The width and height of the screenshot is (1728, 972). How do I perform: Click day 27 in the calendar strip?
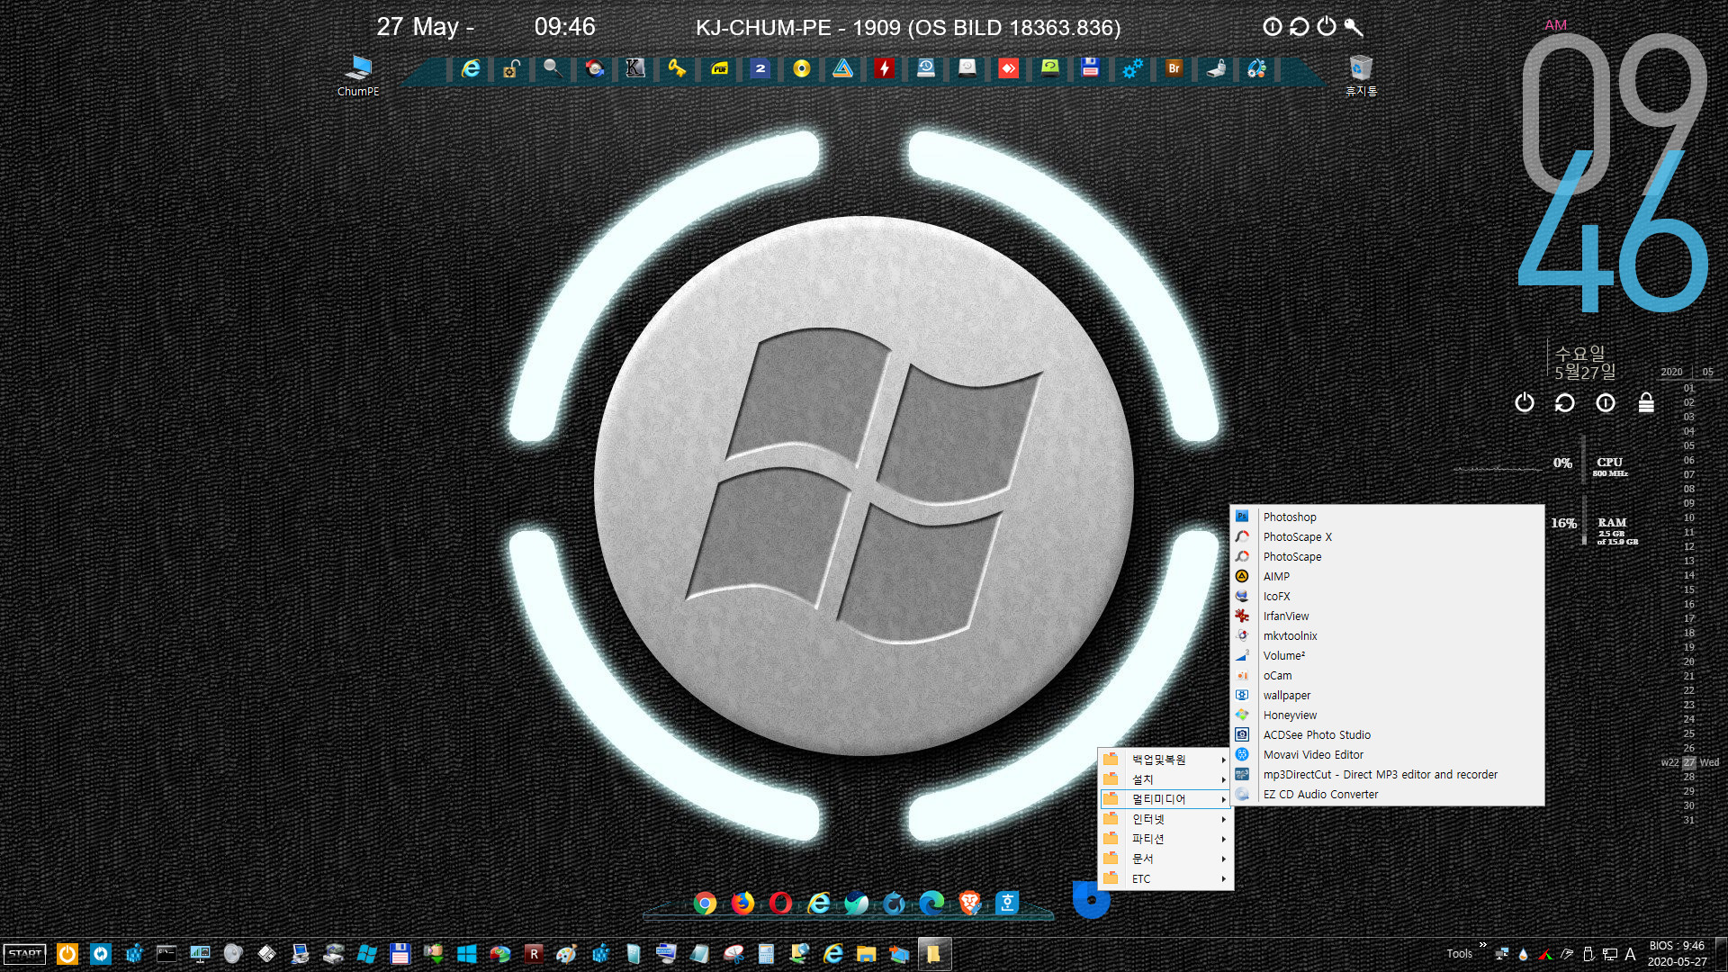(x=1689, y=762)
